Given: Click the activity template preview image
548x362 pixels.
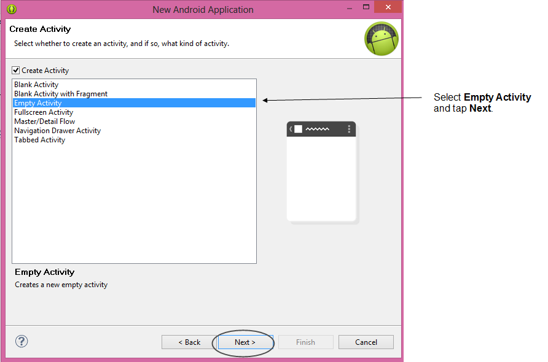Looking at the screenshot, I should tap(322, 172).
